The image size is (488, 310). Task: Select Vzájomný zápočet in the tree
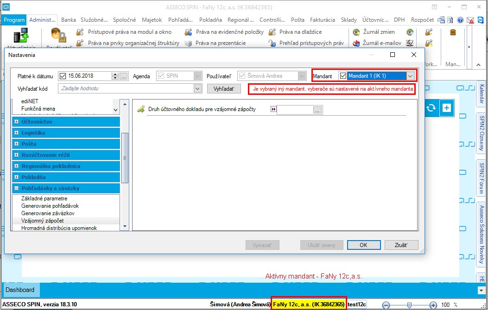tap(42, 221)
